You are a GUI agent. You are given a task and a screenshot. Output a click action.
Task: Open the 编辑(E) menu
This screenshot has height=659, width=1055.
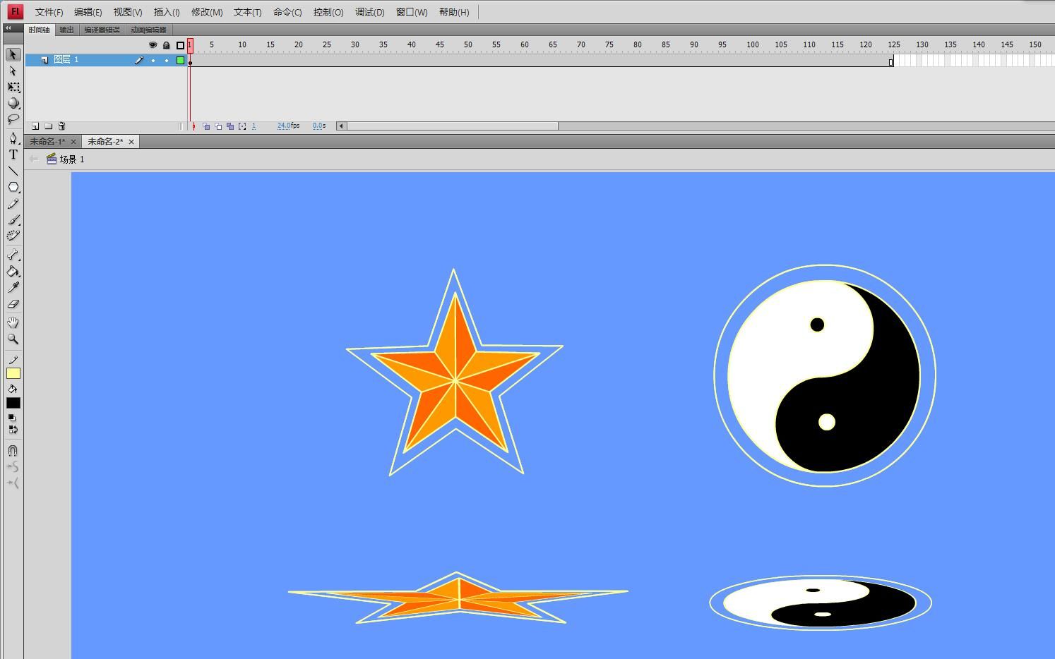pos(88,12)
